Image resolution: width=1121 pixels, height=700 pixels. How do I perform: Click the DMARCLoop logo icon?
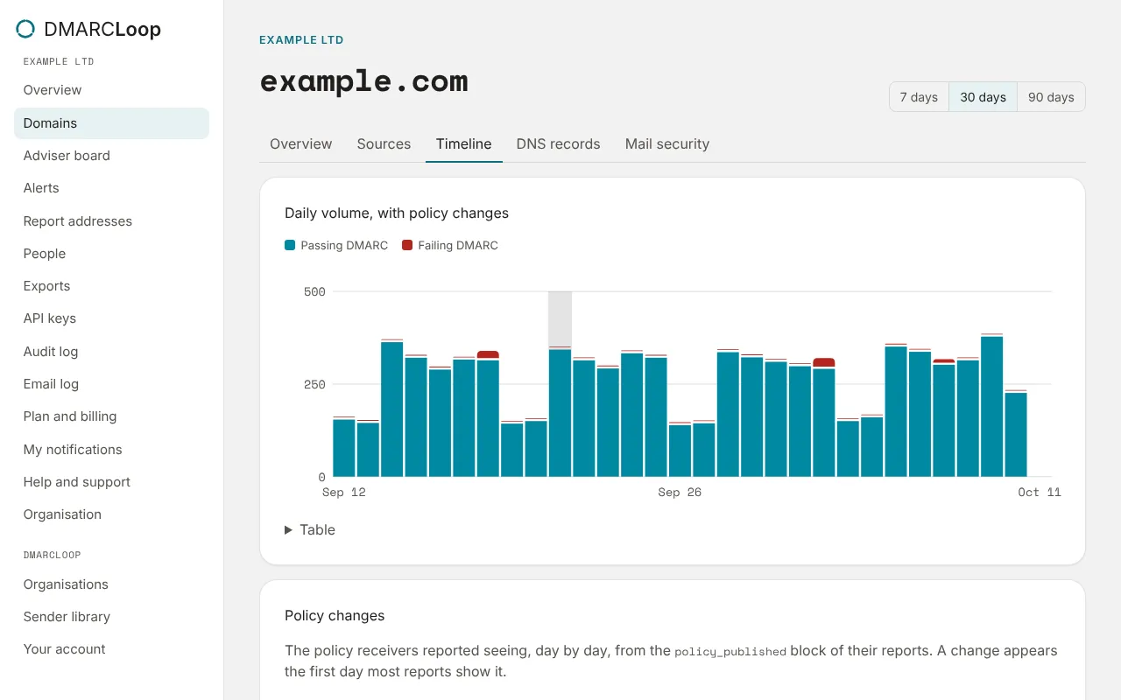coord(25,29)
